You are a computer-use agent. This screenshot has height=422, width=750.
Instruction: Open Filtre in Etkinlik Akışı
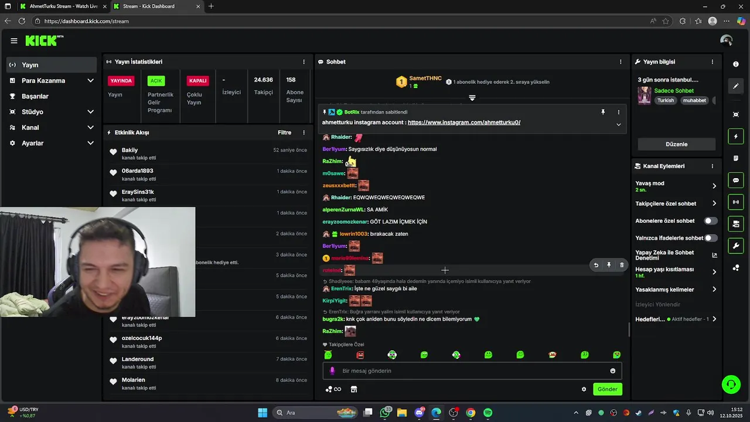pyautogui.click(x=284, y=132)
